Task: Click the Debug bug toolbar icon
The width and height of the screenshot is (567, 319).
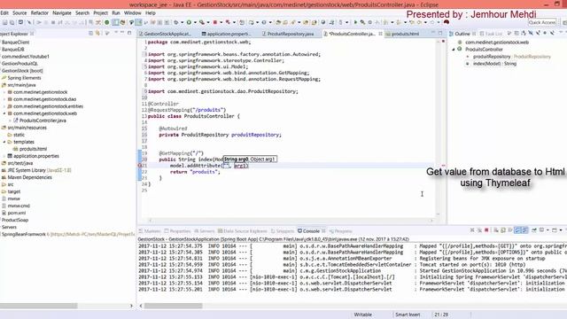Action: [175, 22]
